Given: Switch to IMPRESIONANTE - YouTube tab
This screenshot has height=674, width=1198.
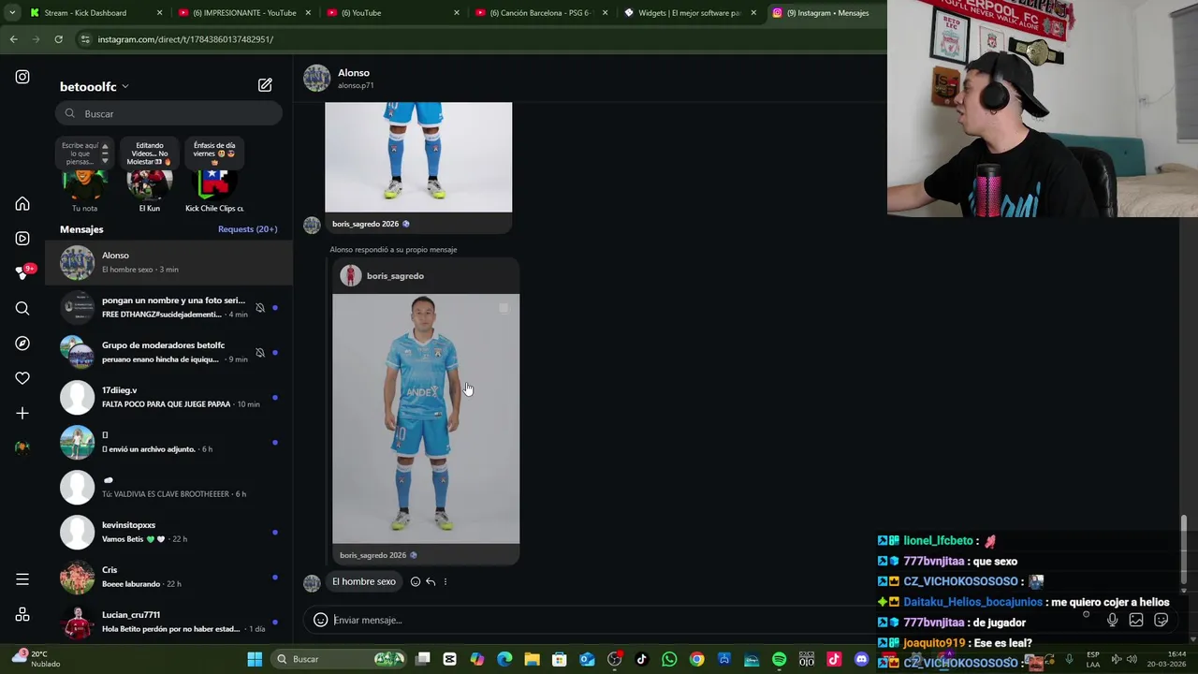Looking at the screenshot, I should pos(245,13).
